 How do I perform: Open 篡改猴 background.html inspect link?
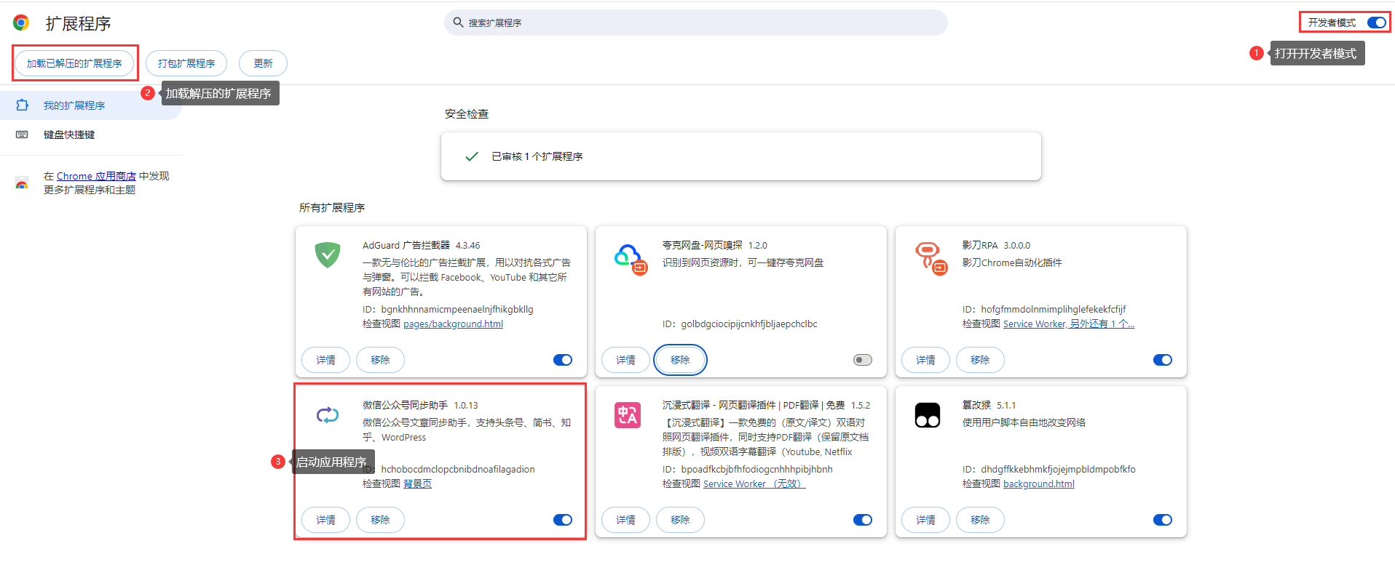1039,483
